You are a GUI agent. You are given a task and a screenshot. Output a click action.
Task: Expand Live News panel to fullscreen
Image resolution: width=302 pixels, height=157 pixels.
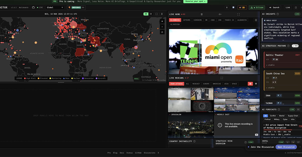(238, 14)
